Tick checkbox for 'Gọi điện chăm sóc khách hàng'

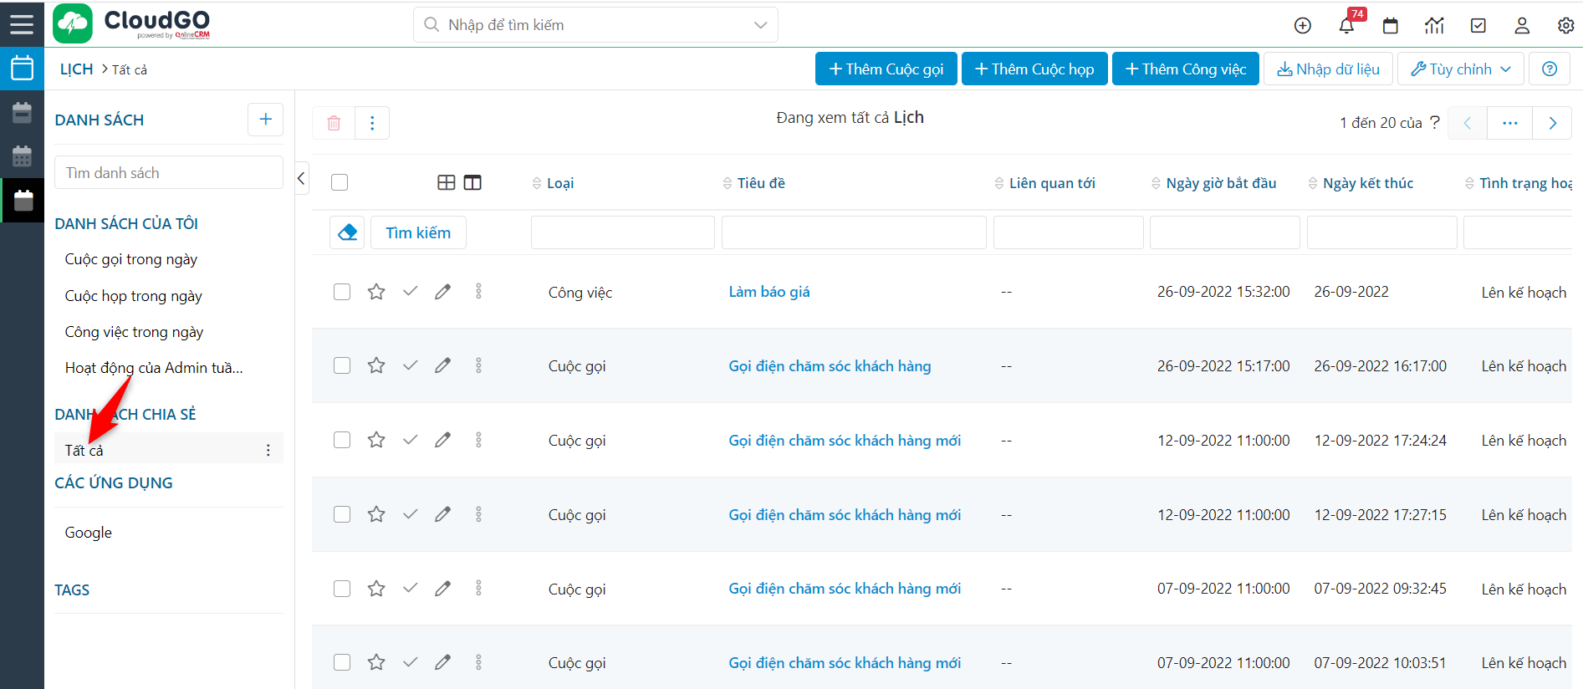pos(342,365)
